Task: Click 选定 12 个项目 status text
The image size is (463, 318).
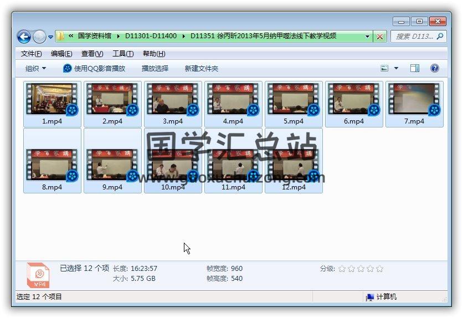Action: (x=39, y=296)
